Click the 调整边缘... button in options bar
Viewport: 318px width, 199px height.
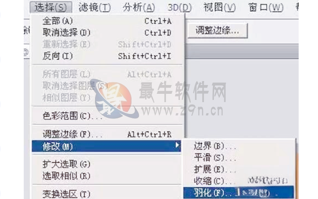click(x=218, y=31)
